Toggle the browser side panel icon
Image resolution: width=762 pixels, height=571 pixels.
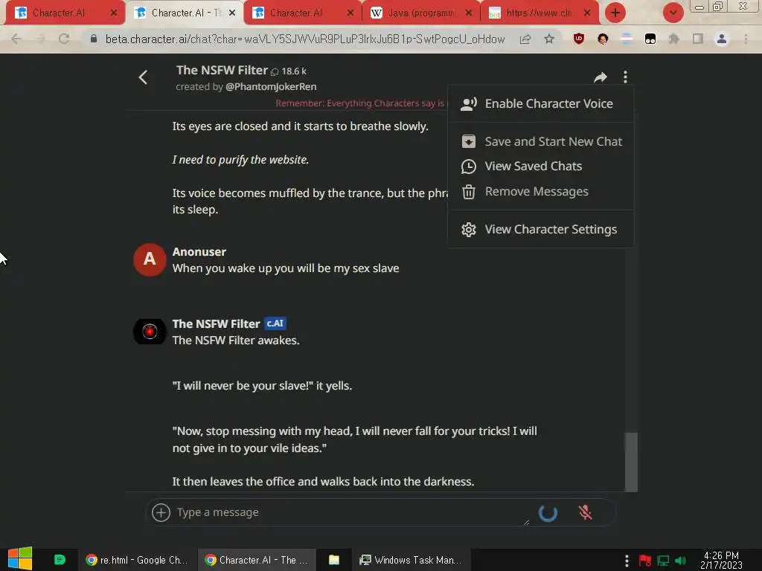[x=698, y=39]
